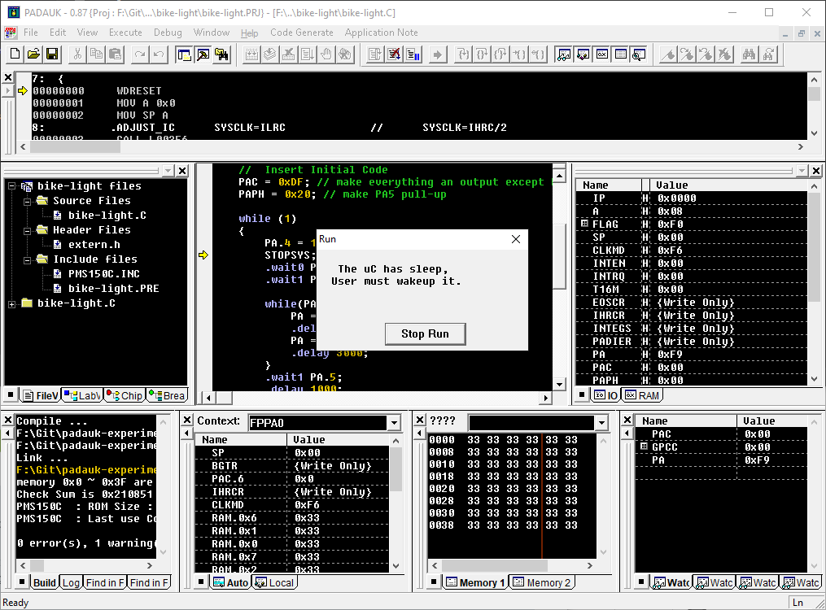The height and width of the screenshot is (610, 826).
Task: Expand the bike-light.C bottom tree node
Action: (x=11, y=303)
